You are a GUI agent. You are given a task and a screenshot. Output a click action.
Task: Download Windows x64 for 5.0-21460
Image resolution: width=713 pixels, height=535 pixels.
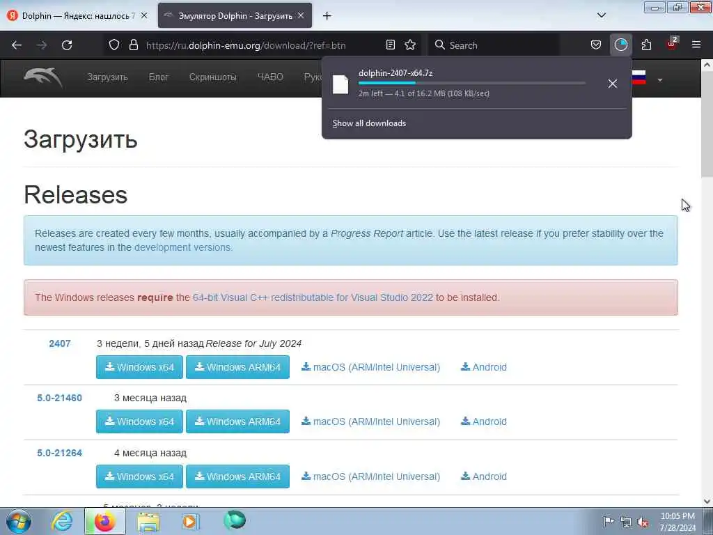click(139, 421)
